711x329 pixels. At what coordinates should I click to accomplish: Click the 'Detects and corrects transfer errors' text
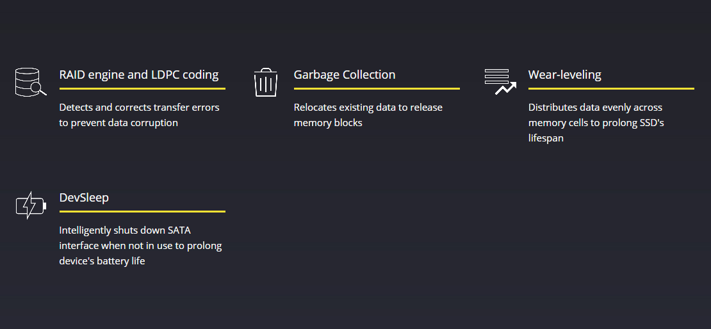139,108
